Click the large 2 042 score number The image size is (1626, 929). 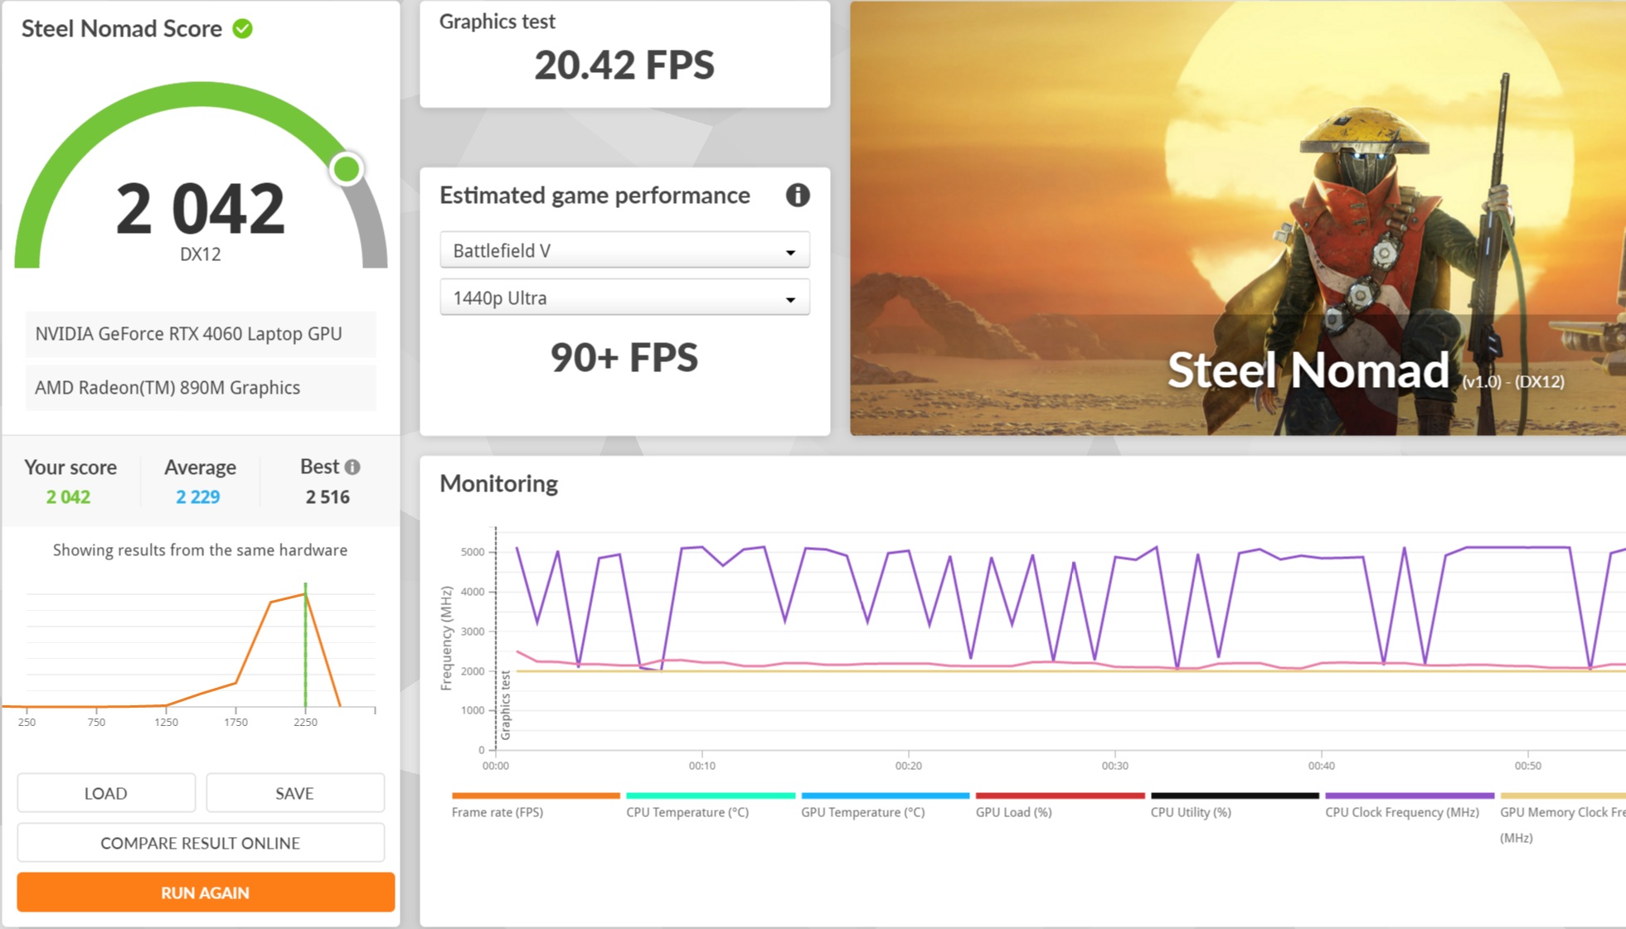coord(201,208)
